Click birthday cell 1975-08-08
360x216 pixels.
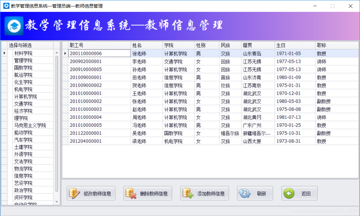click(295, 110)
